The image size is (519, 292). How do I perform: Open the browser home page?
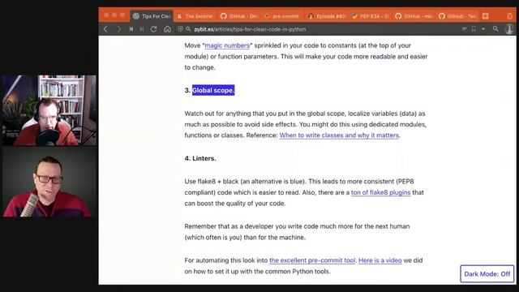[x=168, y=29]
